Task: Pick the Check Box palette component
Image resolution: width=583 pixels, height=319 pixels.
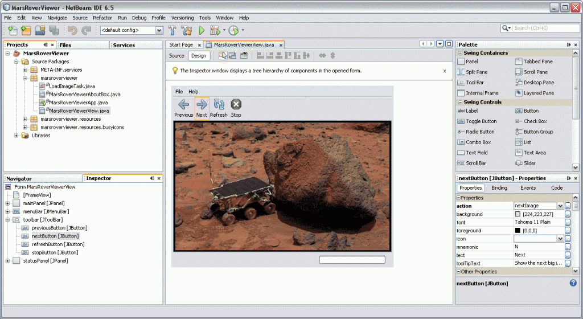Action: [x=531, y=121]
